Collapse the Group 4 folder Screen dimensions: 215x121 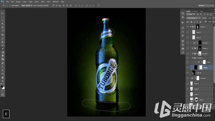(x=193, y=58)
